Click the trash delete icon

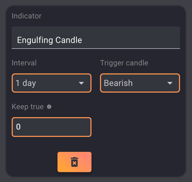74,162
